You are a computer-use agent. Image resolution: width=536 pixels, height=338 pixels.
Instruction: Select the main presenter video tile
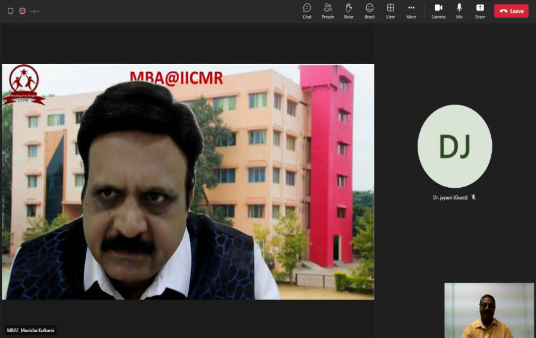click(188, 182)
